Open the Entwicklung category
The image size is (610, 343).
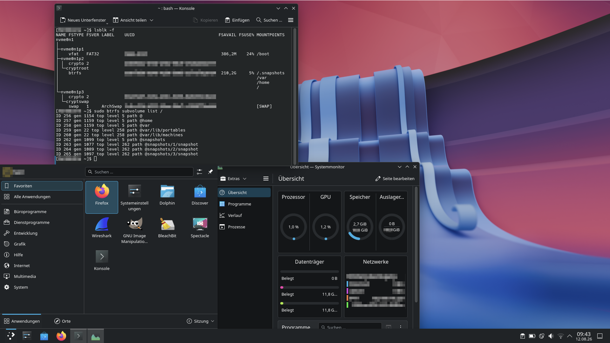point(42,233)
